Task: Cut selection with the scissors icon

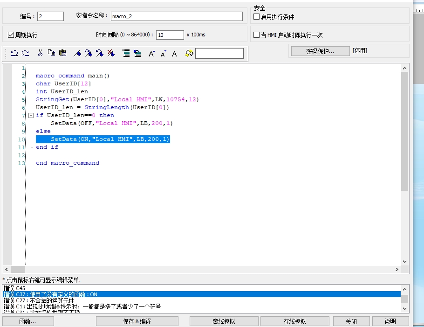Action: click(x=40, y=54)
